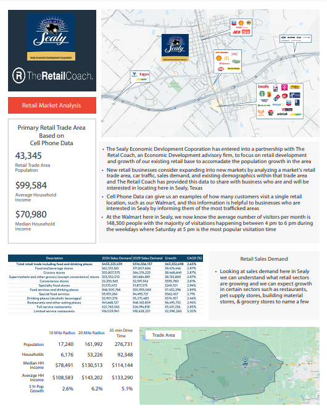The height and width of the screenshot is (409, 327).
Task: Click the Ford logo in the dealership callout
Action: click(x=283, y=37)
